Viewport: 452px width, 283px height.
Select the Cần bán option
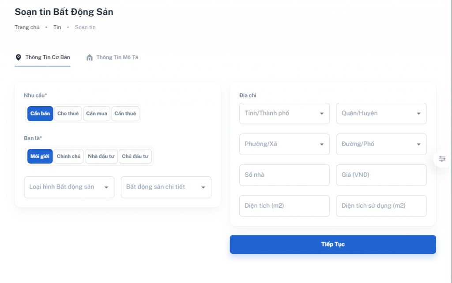pos(40,113)
